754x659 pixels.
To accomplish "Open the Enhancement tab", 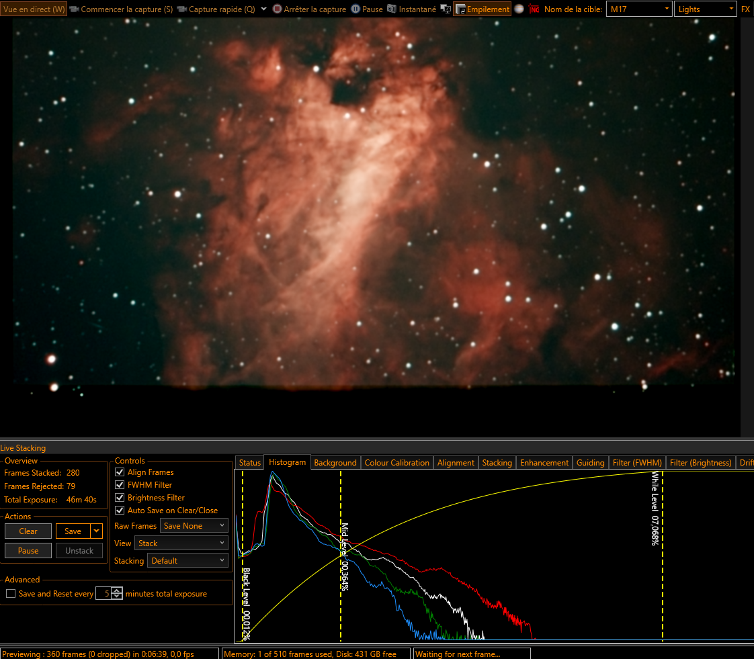I will [x=544, y=462].
